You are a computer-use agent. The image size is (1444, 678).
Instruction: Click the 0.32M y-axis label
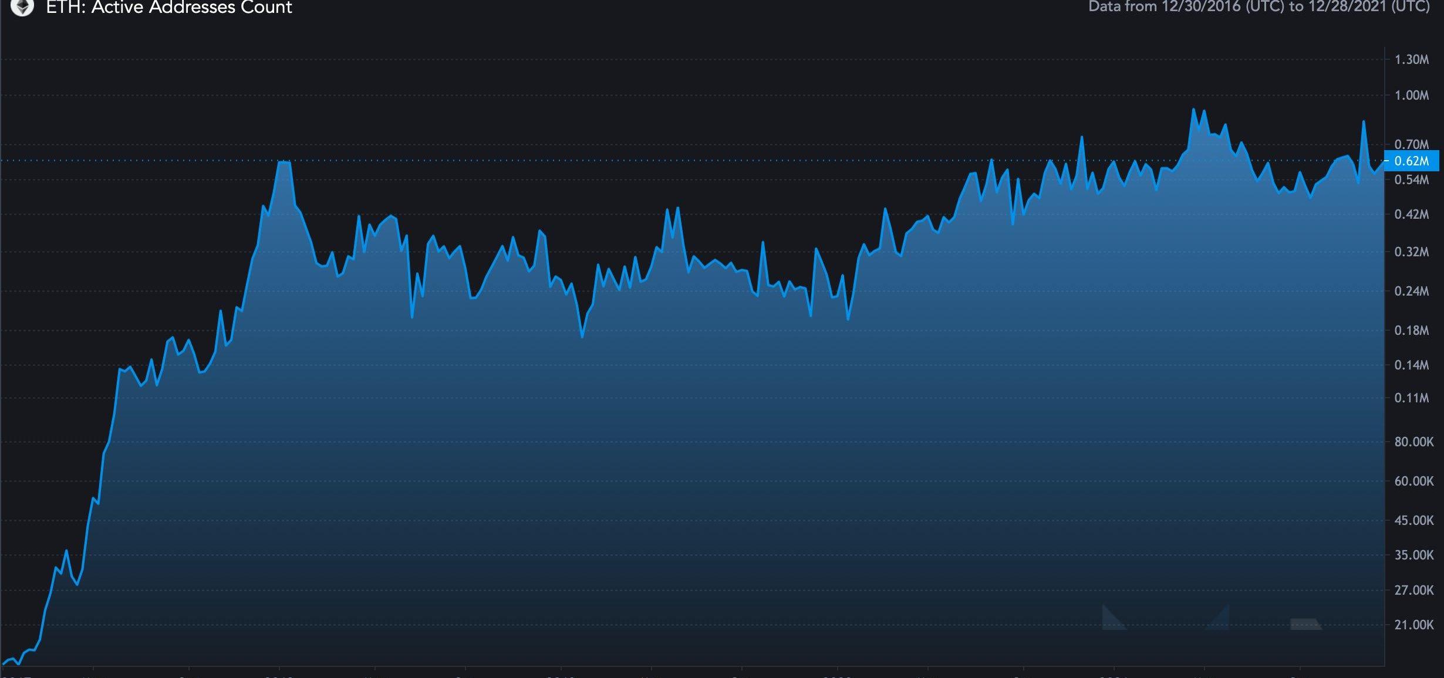pyautogui.click(x=1412, y=252)
